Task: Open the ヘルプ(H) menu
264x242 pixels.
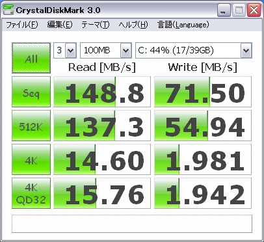Action: [x=133, y=25]
